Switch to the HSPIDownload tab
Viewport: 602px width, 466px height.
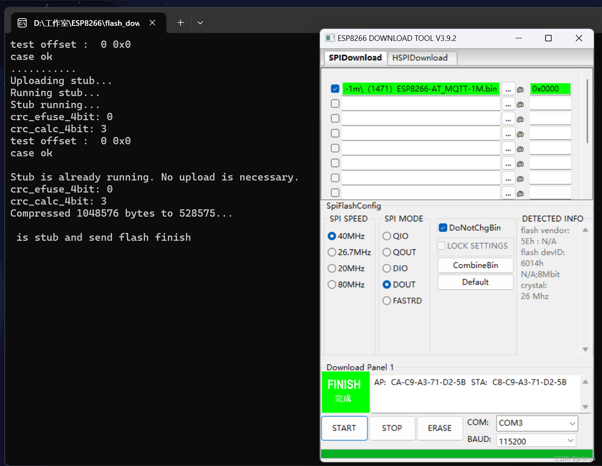[421, 57]
